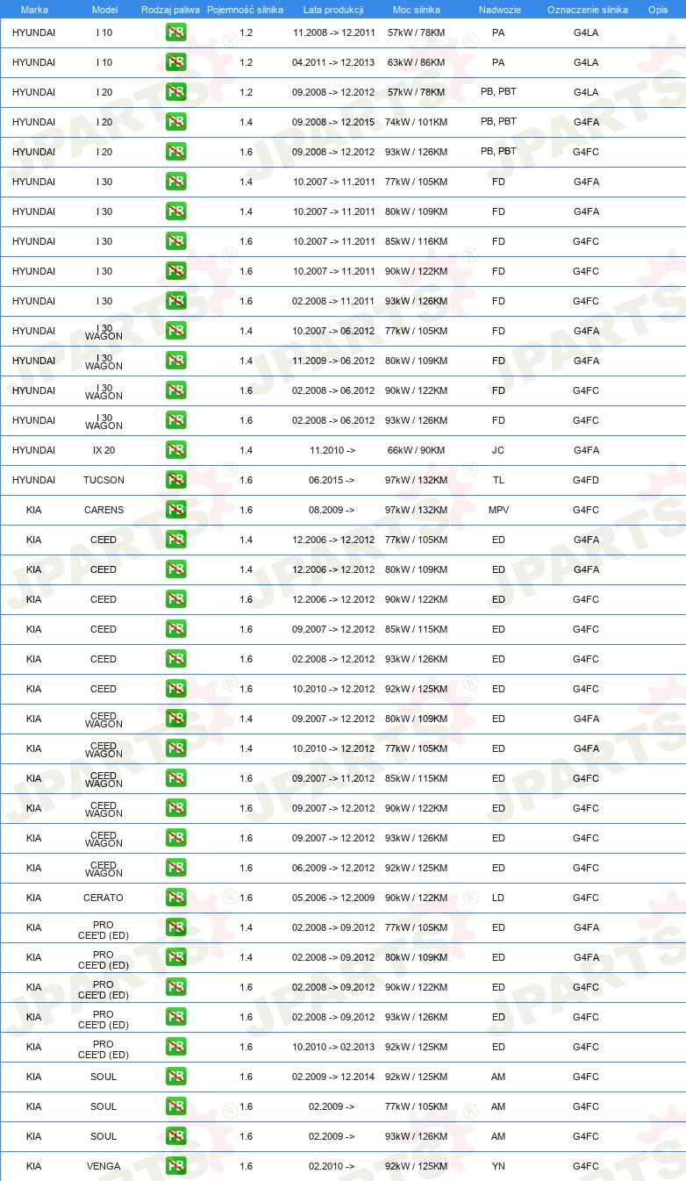Click the fuel icon in the I 20 74kW / 101KM row
Screen dimensions: 686x1181
(x=175, y=122)
